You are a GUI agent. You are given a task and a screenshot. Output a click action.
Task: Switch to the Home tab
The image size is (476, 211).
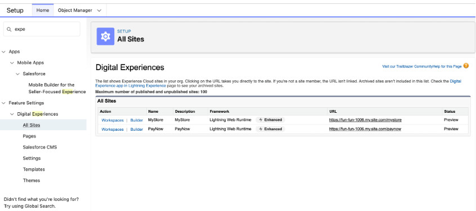(x=43, y=10)
